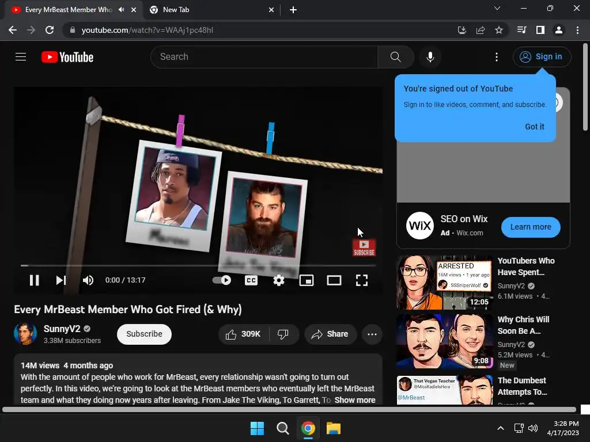Click the search magnifier button

pyautogui.click(x=395, y=57)
